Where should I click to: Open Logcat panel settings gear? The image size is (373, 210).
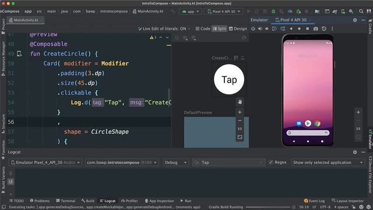click(x=355, y=152)
